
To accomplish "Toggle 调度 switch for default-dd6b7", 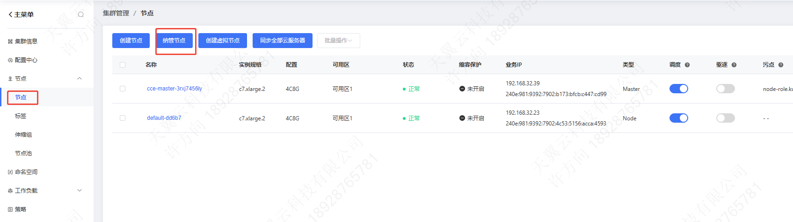I will [678, 118].
